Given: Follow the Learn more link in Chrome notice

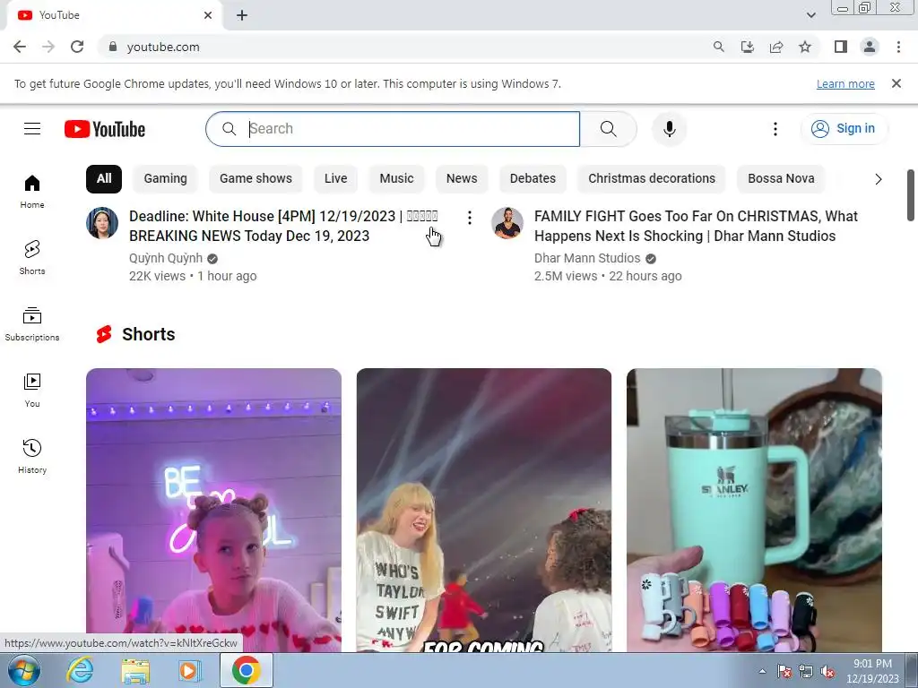Looking at the screenshot, I should tap(845, 83).
